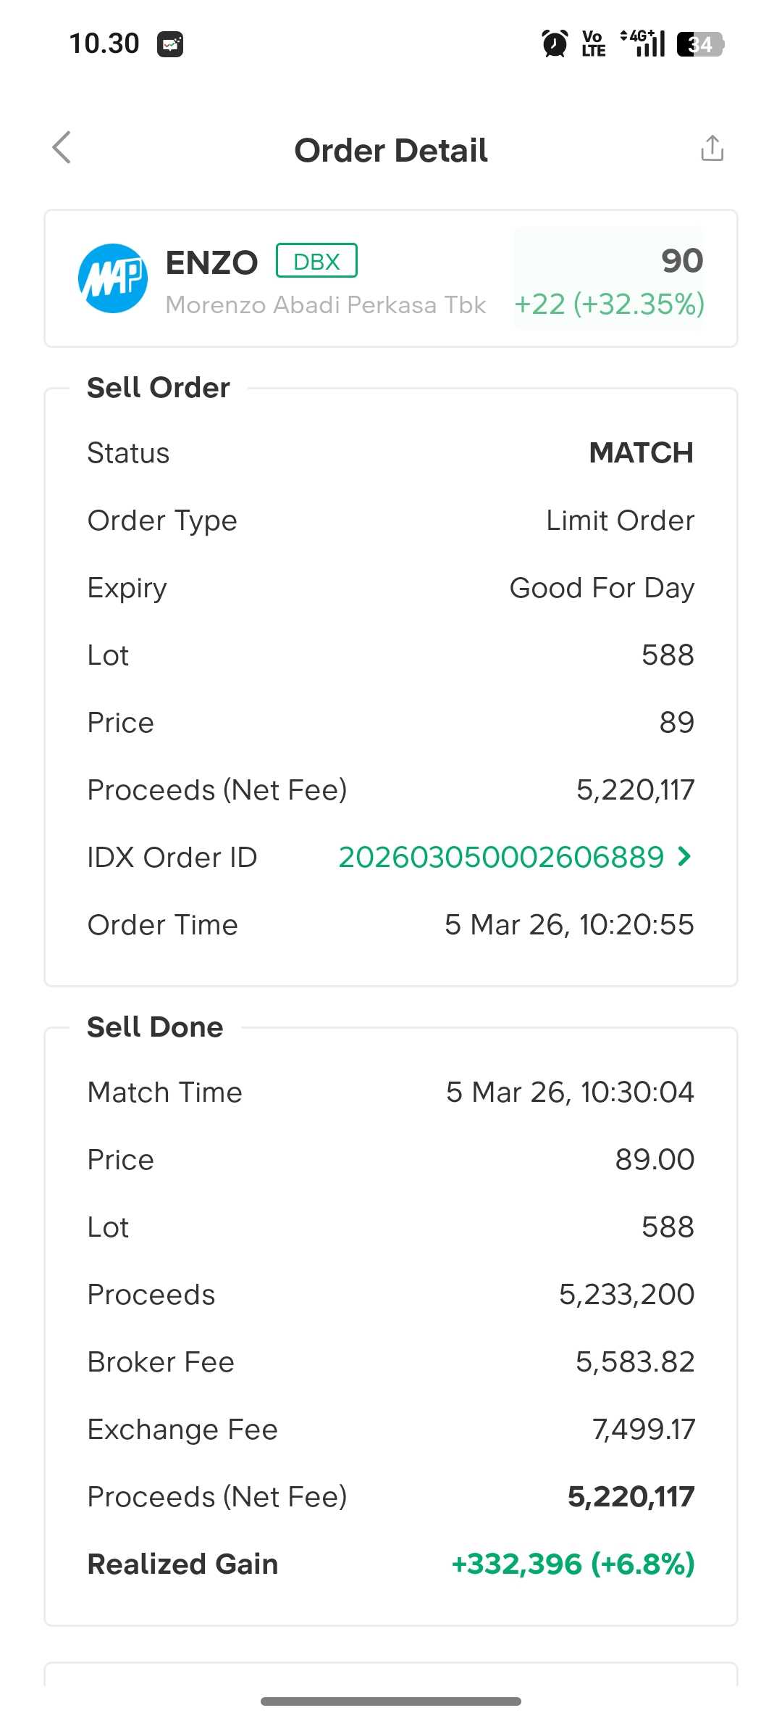Viewport: 782px width, 1721px height.
Task: Tap the DBX badge next to ENZO
Action: click(316, 261)
